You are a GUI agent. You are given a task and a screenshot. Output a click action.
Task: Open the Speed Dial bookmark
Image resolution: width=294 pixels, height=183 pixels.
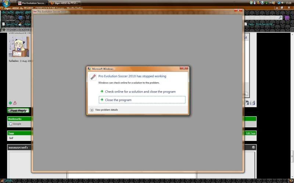[x=11, y=24]
